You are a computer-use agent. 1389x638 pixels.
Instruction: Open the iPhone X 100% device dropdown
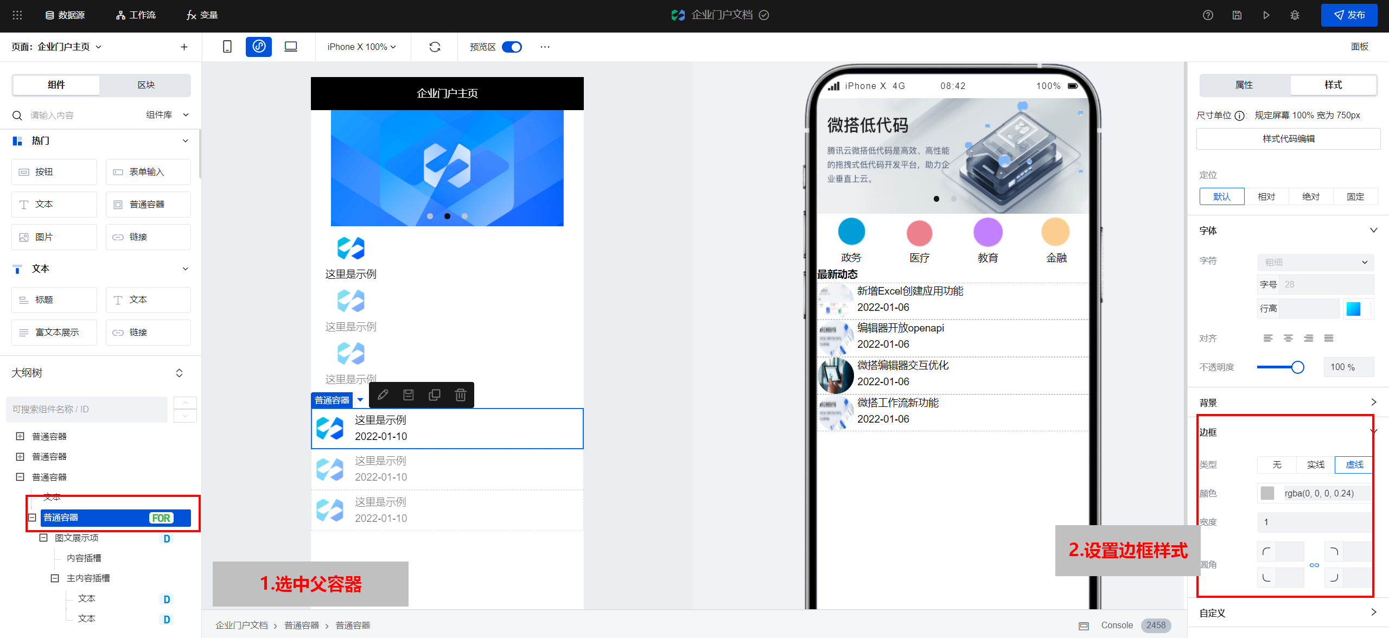(361, 47)
